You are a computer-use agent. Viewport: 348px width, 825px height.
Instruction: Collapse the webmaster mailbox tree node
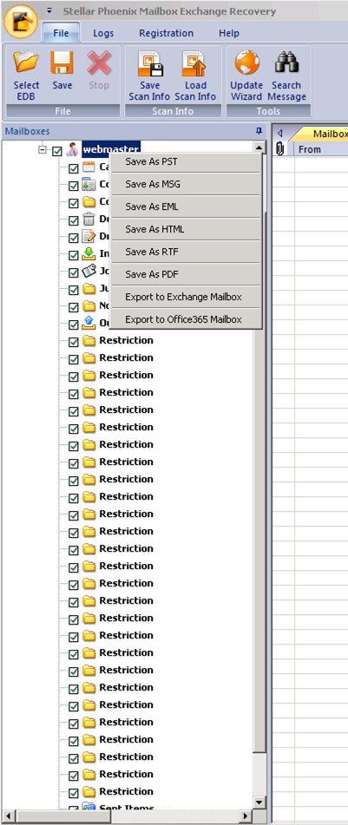point(43,150)
